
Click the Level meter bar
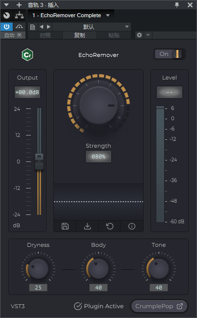point(160,164)
